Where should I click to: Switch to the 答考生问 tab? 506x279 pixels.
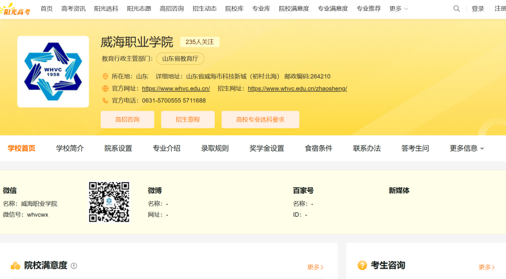tap(415, 148)
